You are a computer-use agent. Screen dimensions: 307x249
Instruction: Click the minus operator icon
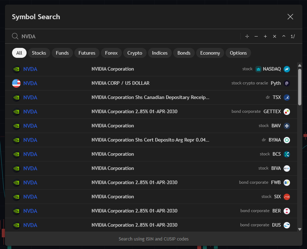tap(256, 37)
